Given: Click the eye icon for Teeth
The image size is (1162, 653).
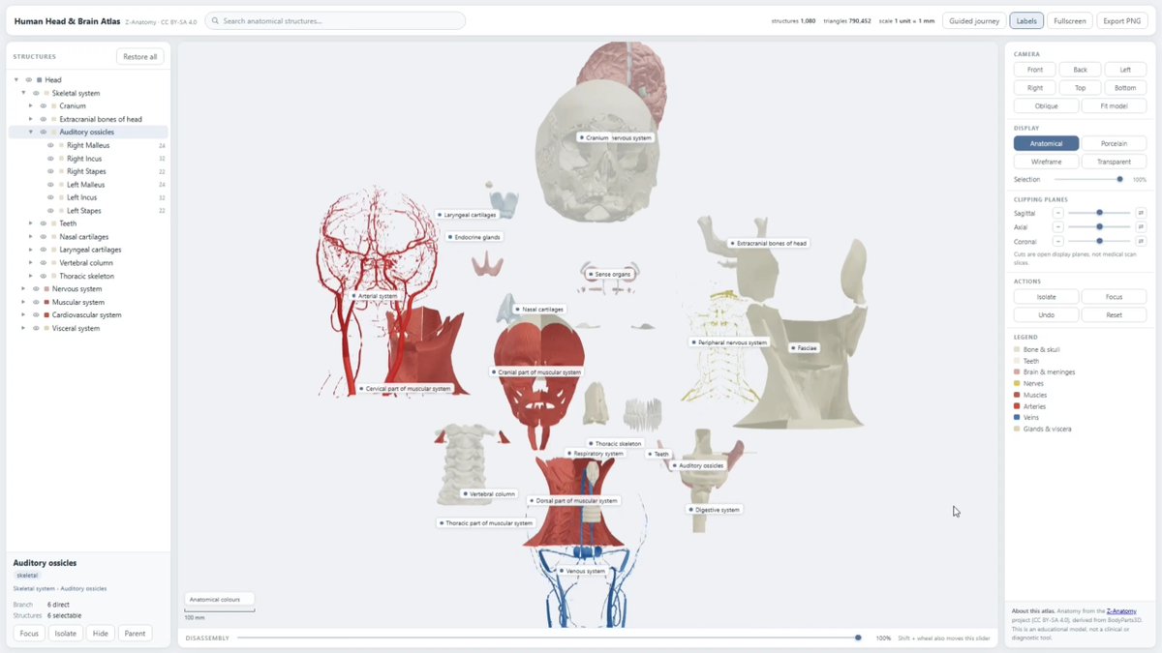Looking at the screenshot, I should tap(43, 223).
